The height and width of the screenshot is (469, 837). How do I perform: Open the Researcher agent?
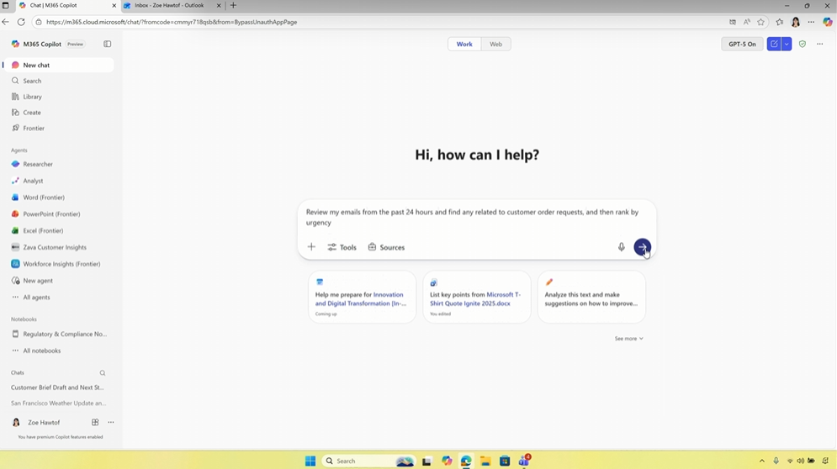click(x=38, y=165)
